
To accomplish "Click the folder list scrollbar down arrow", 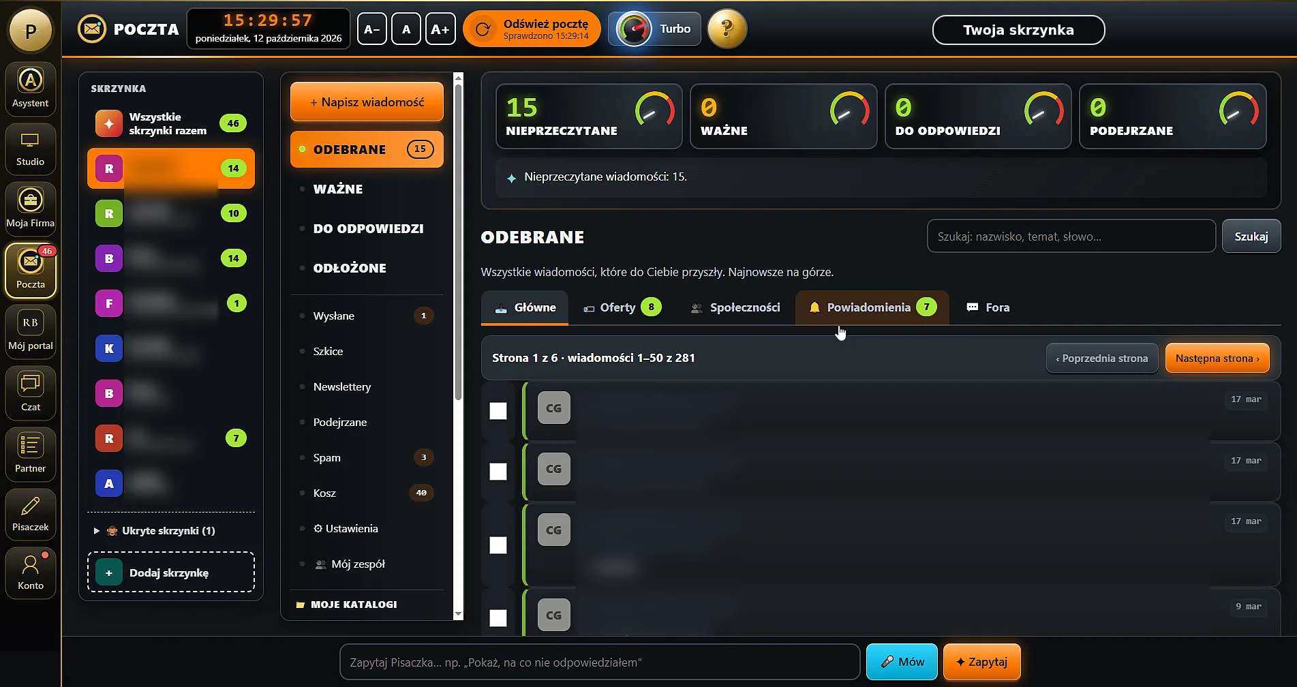I will [458, 615].
